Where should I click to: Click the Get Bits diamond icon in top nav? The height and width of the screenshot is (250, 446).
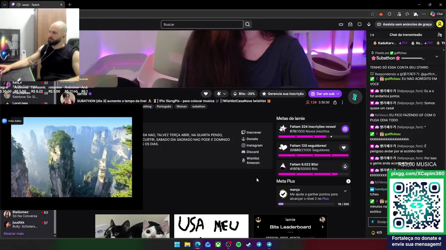[x=369, y=24]
